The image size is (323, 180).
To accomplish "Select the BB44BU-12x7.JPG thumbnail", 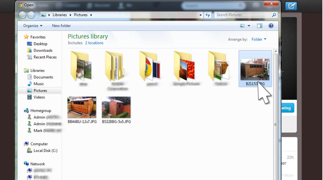I will click(x=82, y=108).
